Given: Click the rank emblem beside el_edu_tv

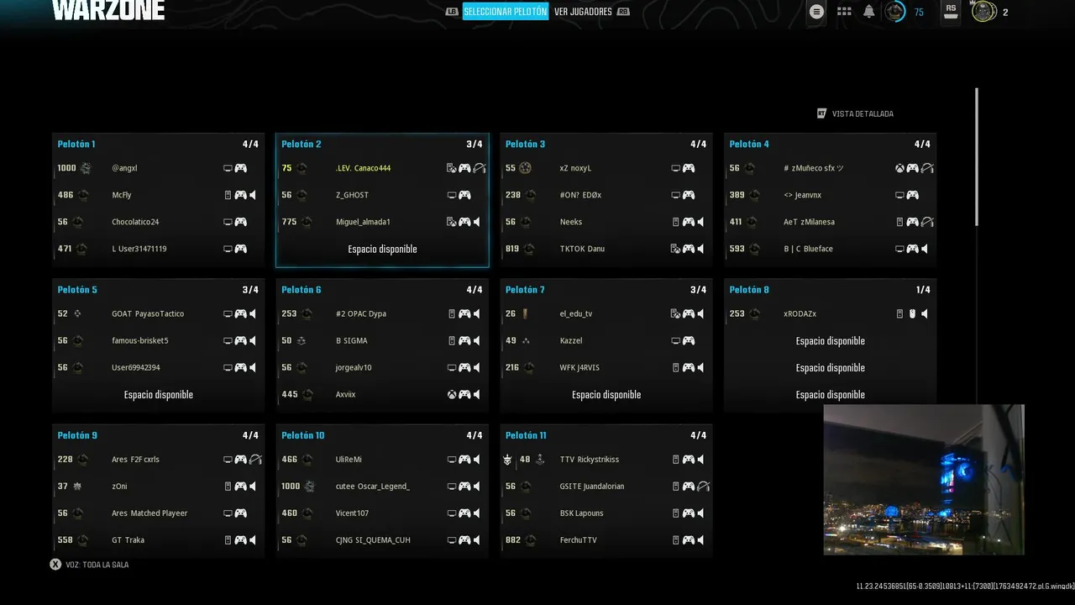Looking at the screenshot, I should tap(525, 313).
